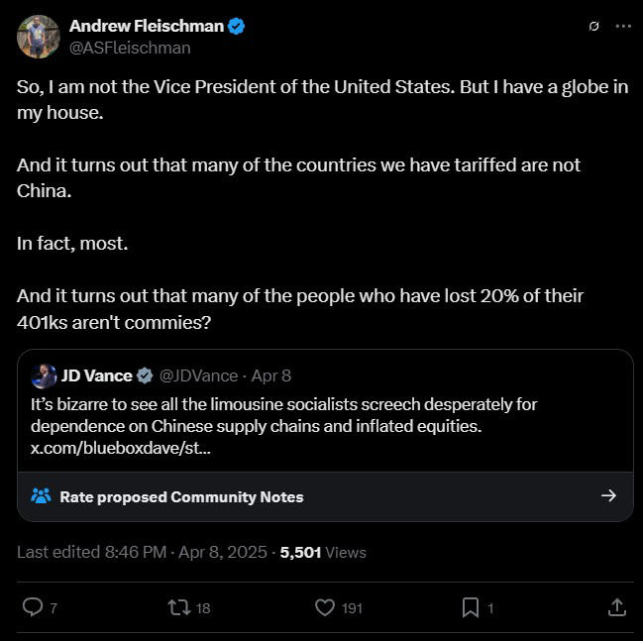Click the Community Notes people icon

pyautogui.click(x=41, y=496)
